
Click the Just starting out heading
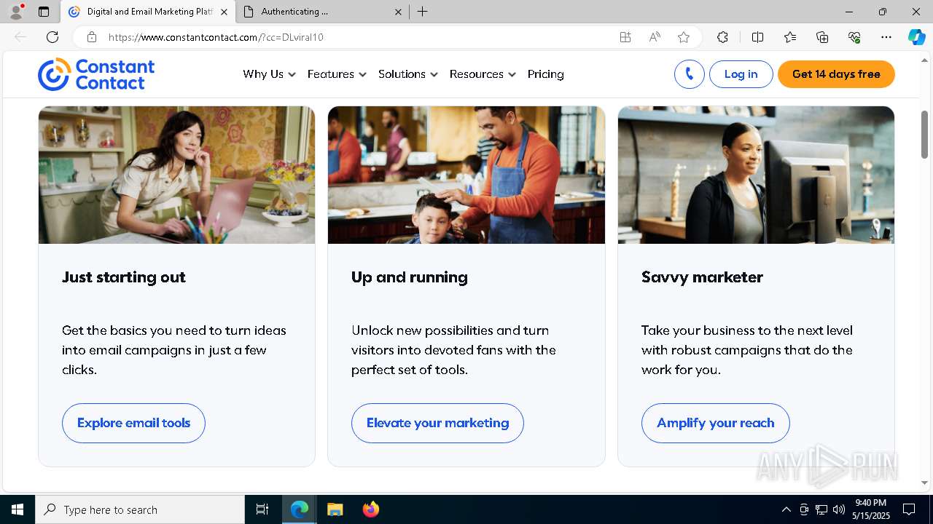coord(124,277)
